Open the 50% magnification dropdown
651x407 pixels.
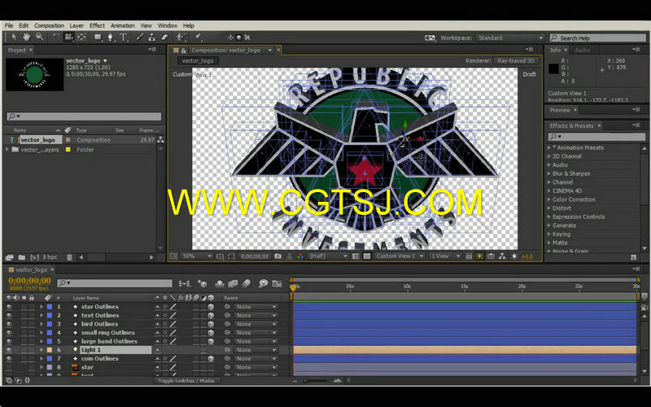pos(197,256)
